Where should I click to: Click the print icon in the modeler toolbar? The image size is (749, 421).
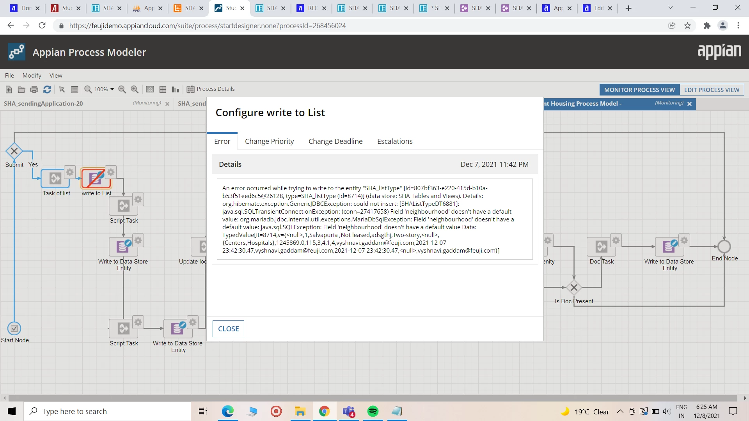click(34, 89)
